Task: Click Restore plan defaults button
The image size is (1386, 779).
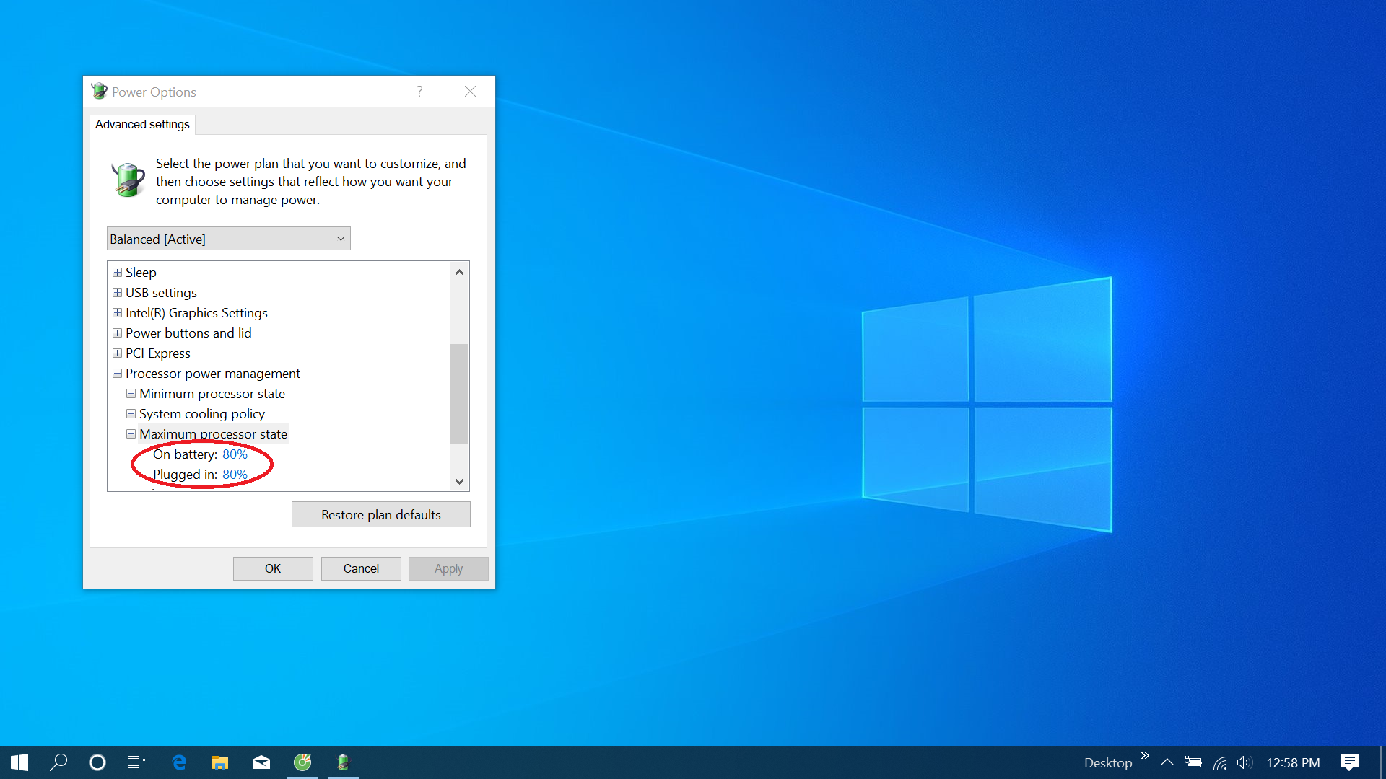Action: click(380, 514)
